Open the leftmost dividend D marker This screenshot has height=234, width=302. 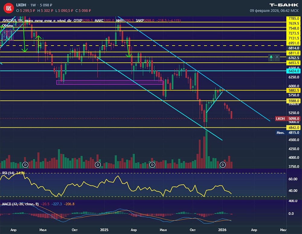click(25, 165)
